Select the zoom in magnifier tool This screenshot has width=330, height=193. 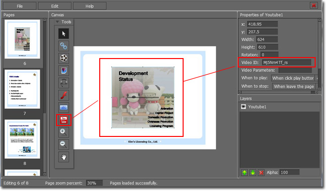[x=64, y=132]
